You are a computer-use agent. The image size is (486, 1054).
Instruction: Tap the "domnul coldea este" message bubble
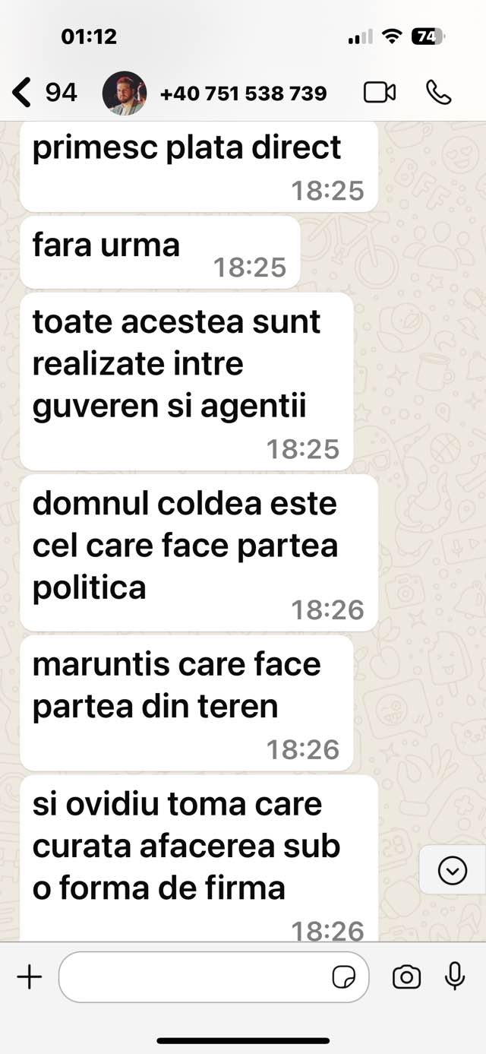pyautogui.click(x=199, y=552)
